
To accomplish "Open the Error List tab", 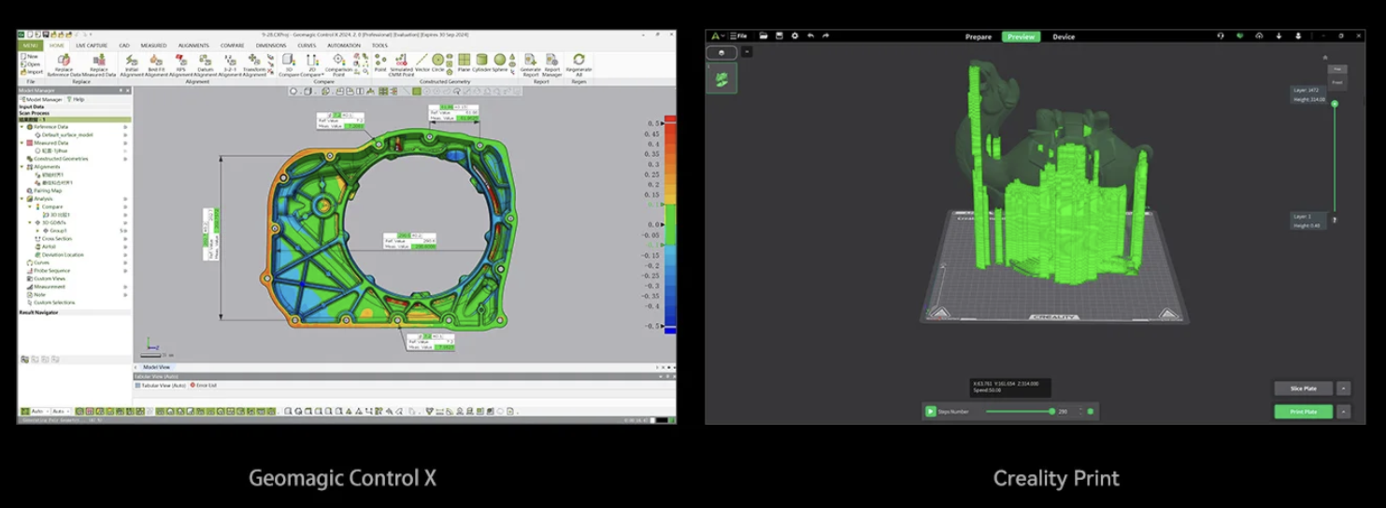I will pos(204,385).
